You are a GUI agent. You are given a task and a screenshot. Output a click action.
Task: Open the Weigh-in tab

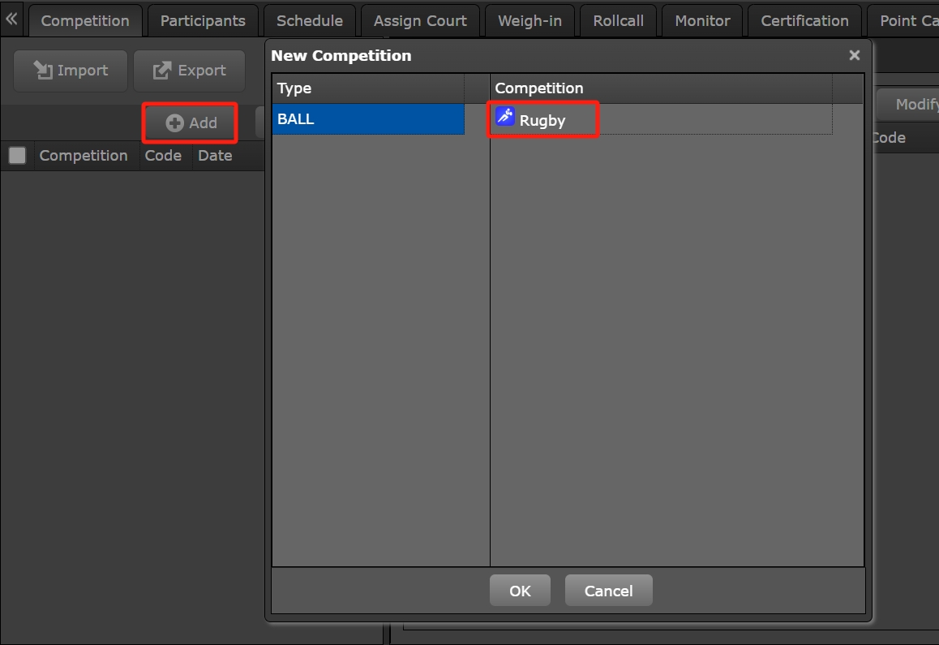pyautogui.click(x=530, y=21)
